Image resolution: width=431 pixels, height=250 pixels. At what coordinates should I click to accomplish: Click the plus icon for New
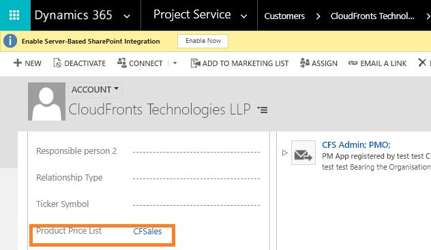click(17, 63)
